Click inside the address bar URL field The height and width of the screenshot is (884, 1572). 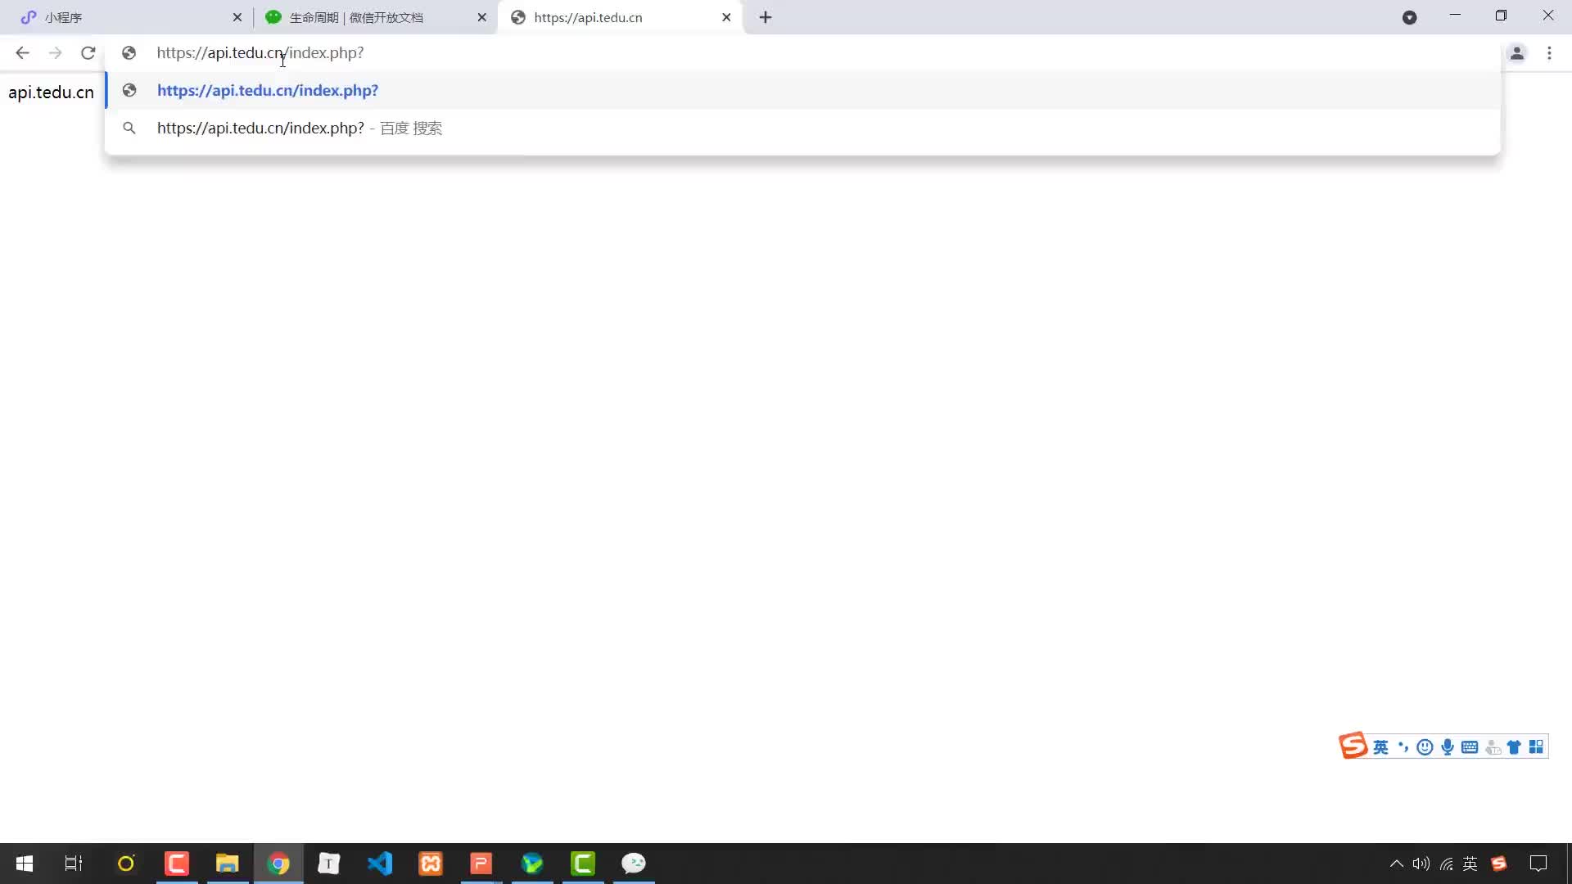pos(802,53)
